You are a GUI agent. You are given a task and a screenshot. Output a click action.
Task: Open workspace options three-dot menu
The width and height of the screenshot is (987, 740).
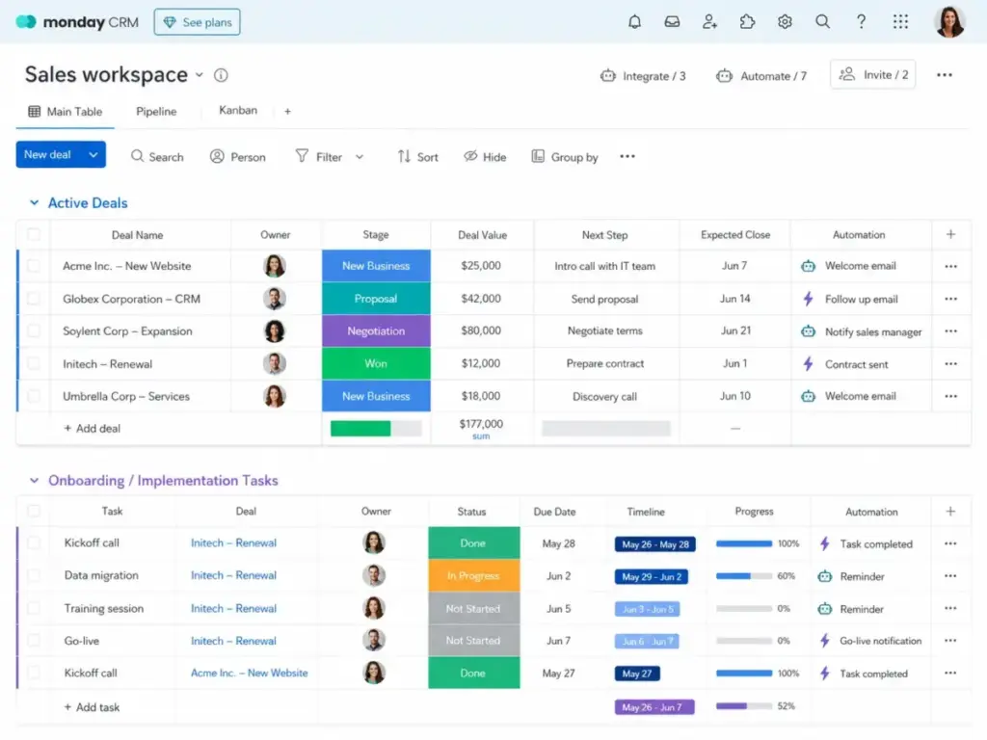click(945, 75)
